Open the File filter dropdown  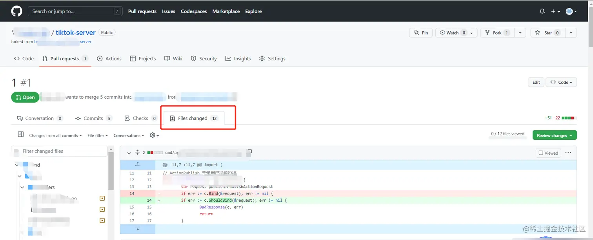98,135
